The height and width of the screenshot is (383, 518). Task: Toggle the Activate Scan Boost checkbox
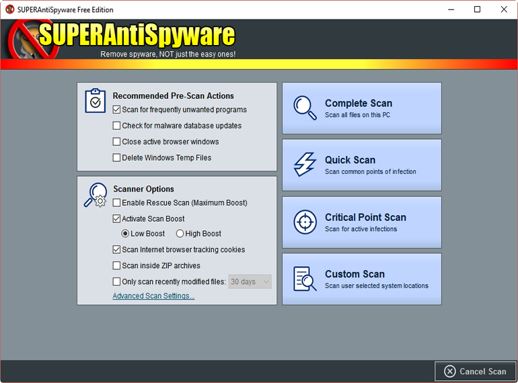pyautogui.click(x=116, y=218)
